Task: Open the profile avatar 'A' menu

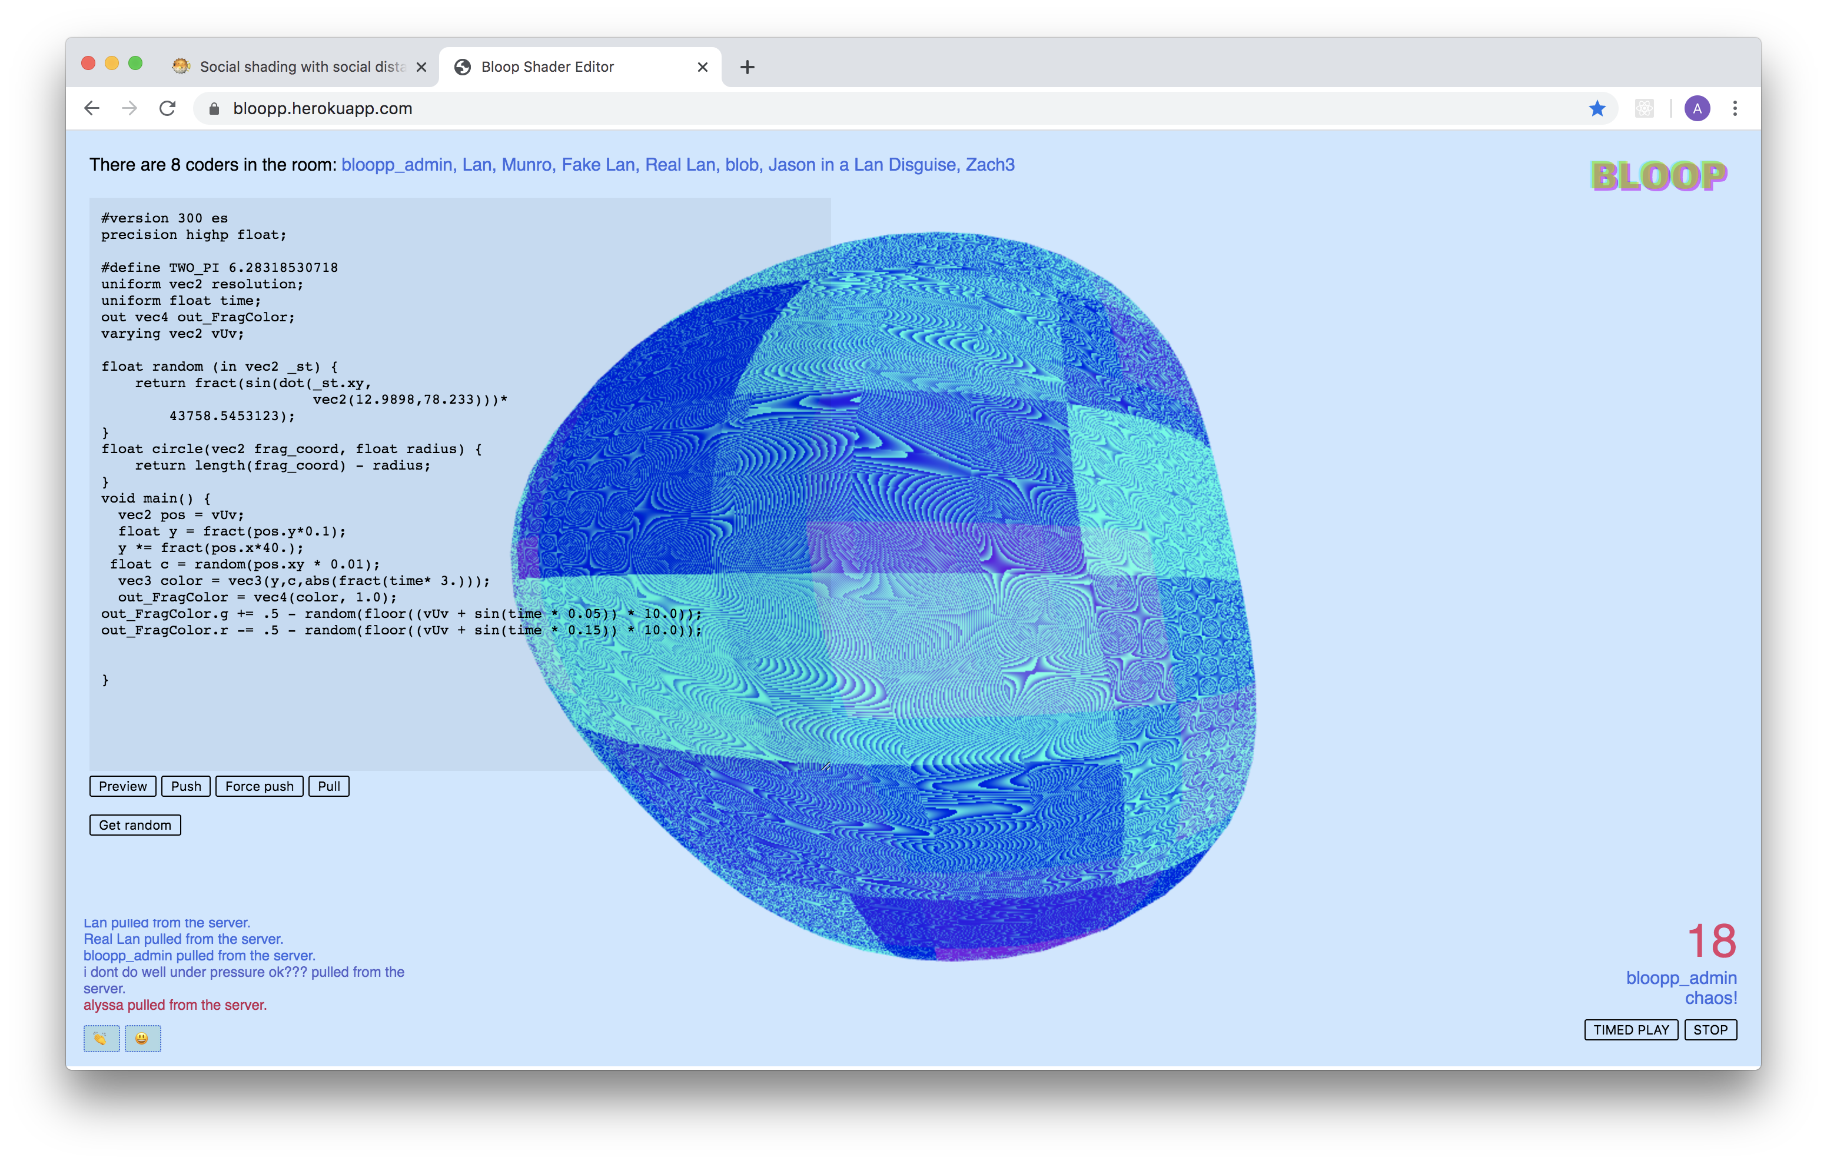Action: coord(1698,108)
